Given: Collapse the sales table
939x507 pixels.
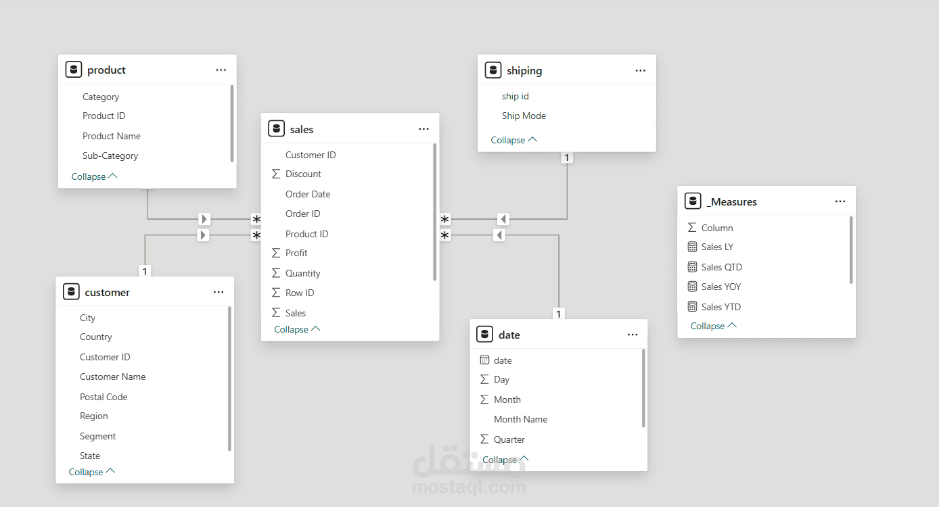Looking at the screenshot, I should [x=297, y=329].
